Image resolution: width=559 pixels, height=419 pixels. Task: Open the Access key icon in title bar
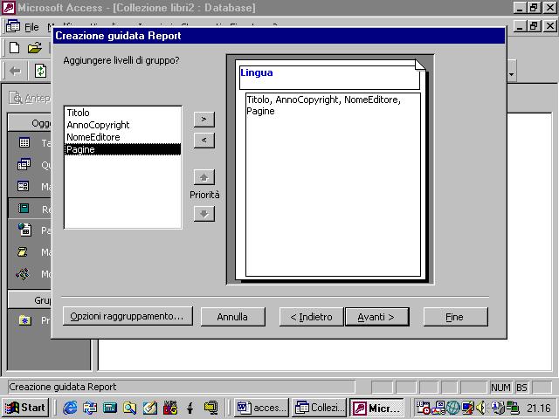point(9,8)
